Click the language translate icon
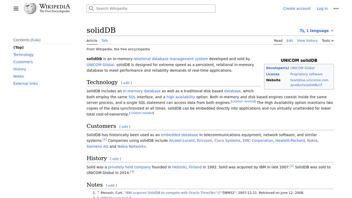 tap(302, 31)
